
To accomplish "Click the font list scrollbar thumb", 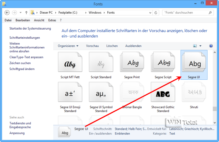I will [x=215, y=109].
